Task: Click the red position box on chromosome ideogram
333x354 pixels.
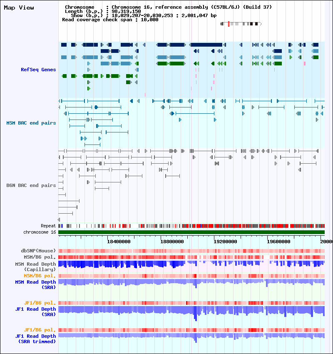Action: click(x=229, y=24)
